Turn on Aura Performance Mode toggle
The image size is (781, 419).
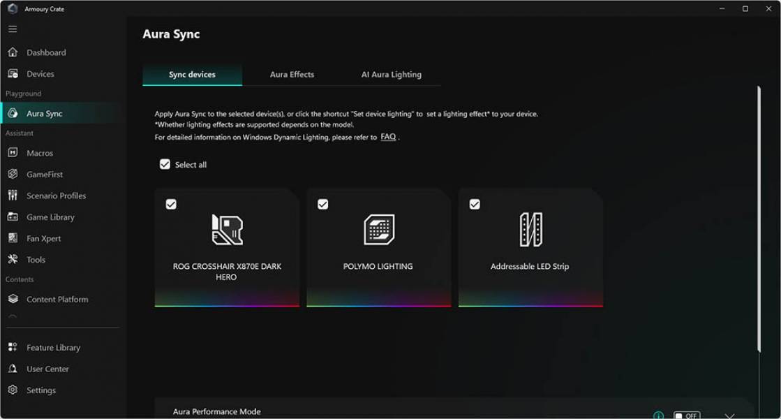click(687, 416)
